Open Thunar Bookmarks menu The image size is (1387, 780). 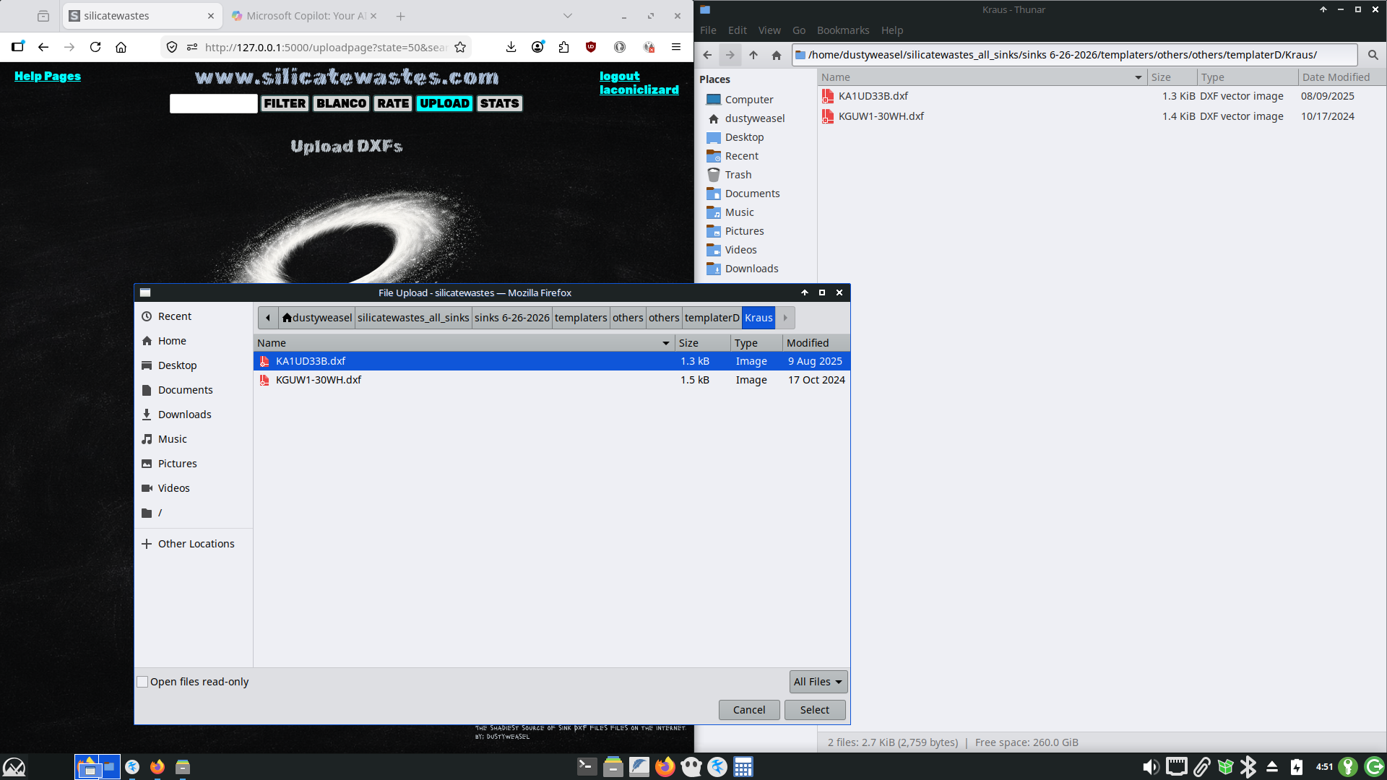(843, 30)
